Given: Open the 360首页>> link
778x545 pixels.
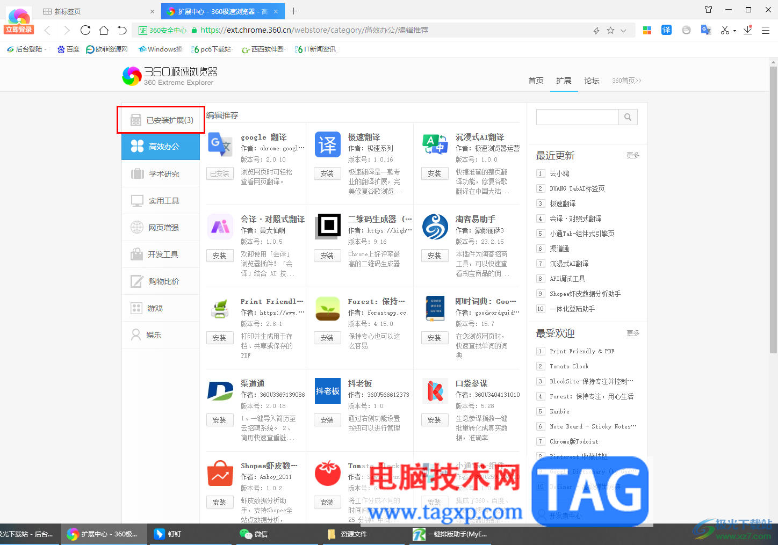Looking at the screenshot, I should pos(626,81).
